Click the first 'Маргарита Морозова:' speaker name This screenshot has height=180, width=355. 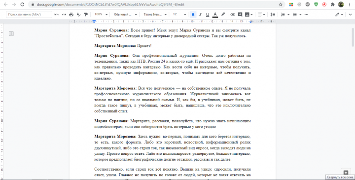(x=115, y=46)
